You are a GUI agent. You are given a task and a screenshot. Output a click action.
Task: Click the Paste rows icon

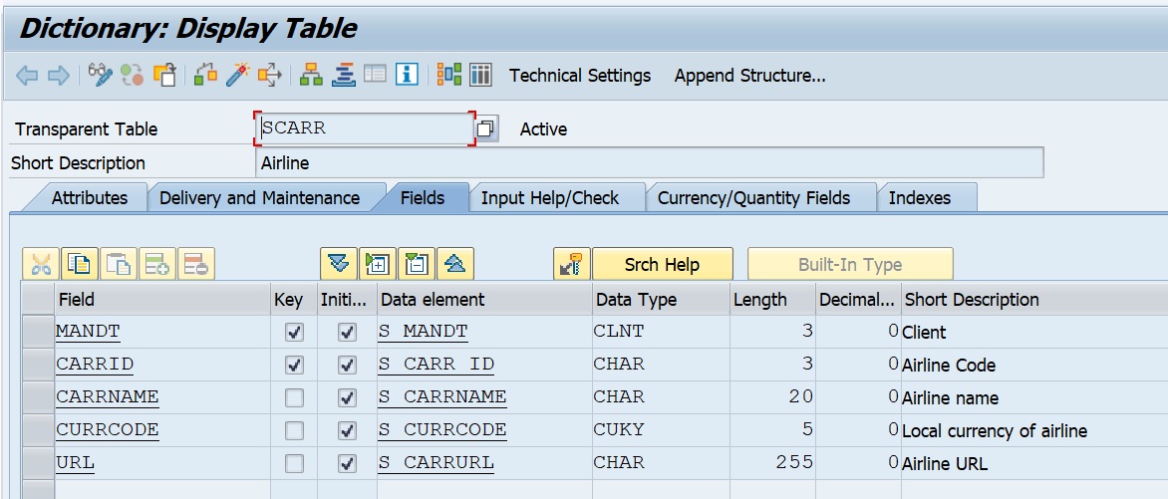(119, 264)
